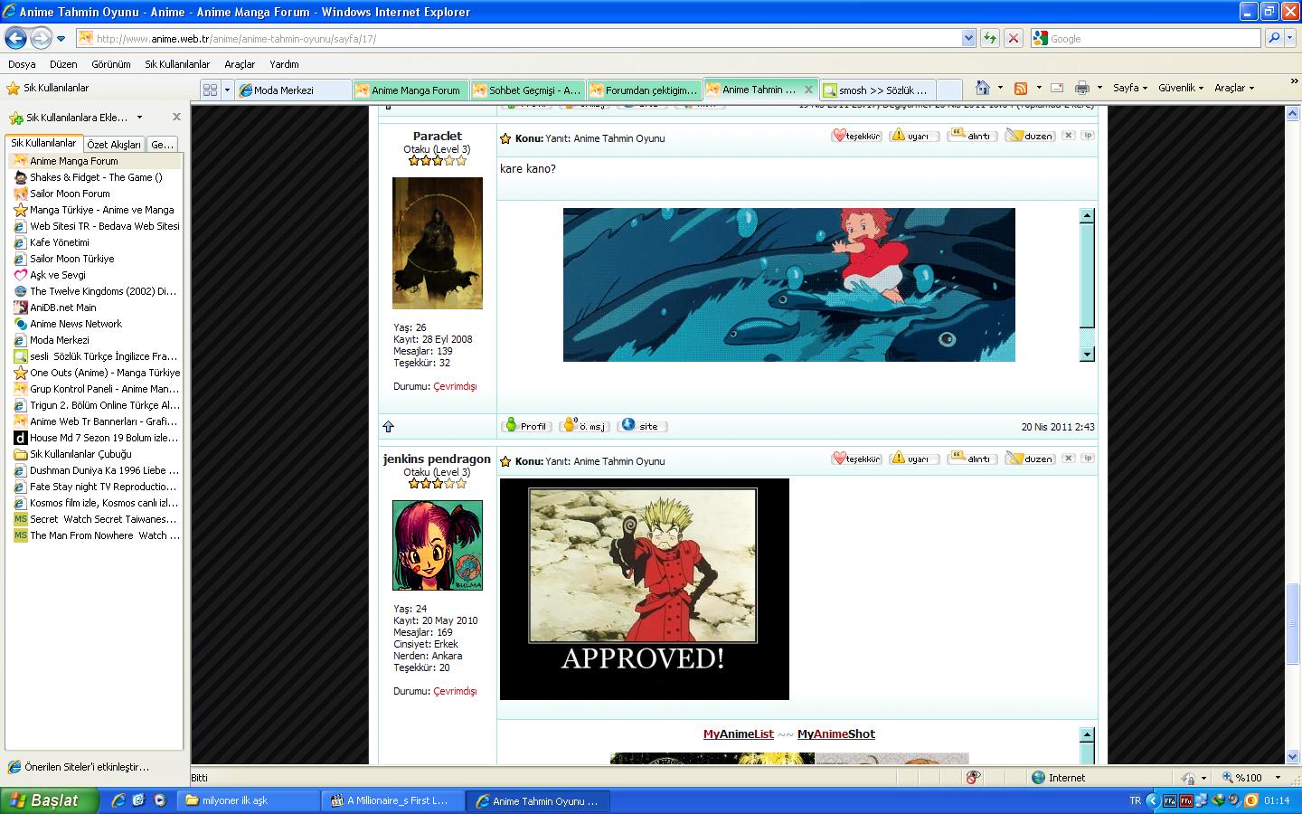Expand the print options dropdown arrow
This screenshot has height=814, width=1302.
pos(1099,88)
